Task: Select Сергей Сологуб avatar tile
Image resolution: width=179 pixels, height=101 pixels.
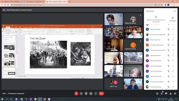Action: pyautogui.click(x=133, y=45)
